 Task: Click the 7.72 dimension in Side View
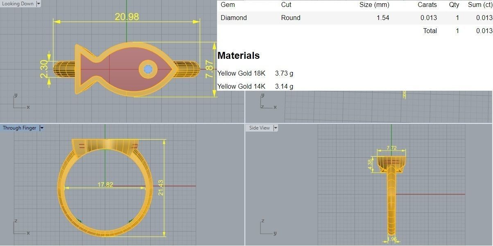391,148
